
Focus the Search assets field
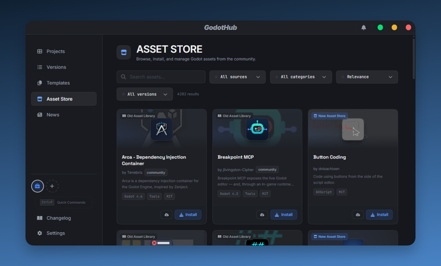point(161,77)
